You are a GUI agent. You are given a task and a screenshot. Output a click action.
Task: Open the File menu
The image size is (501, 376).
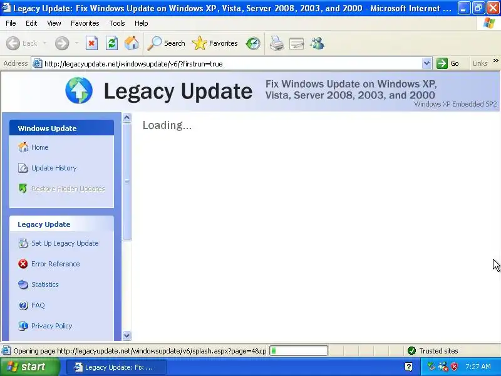[11, 23]
